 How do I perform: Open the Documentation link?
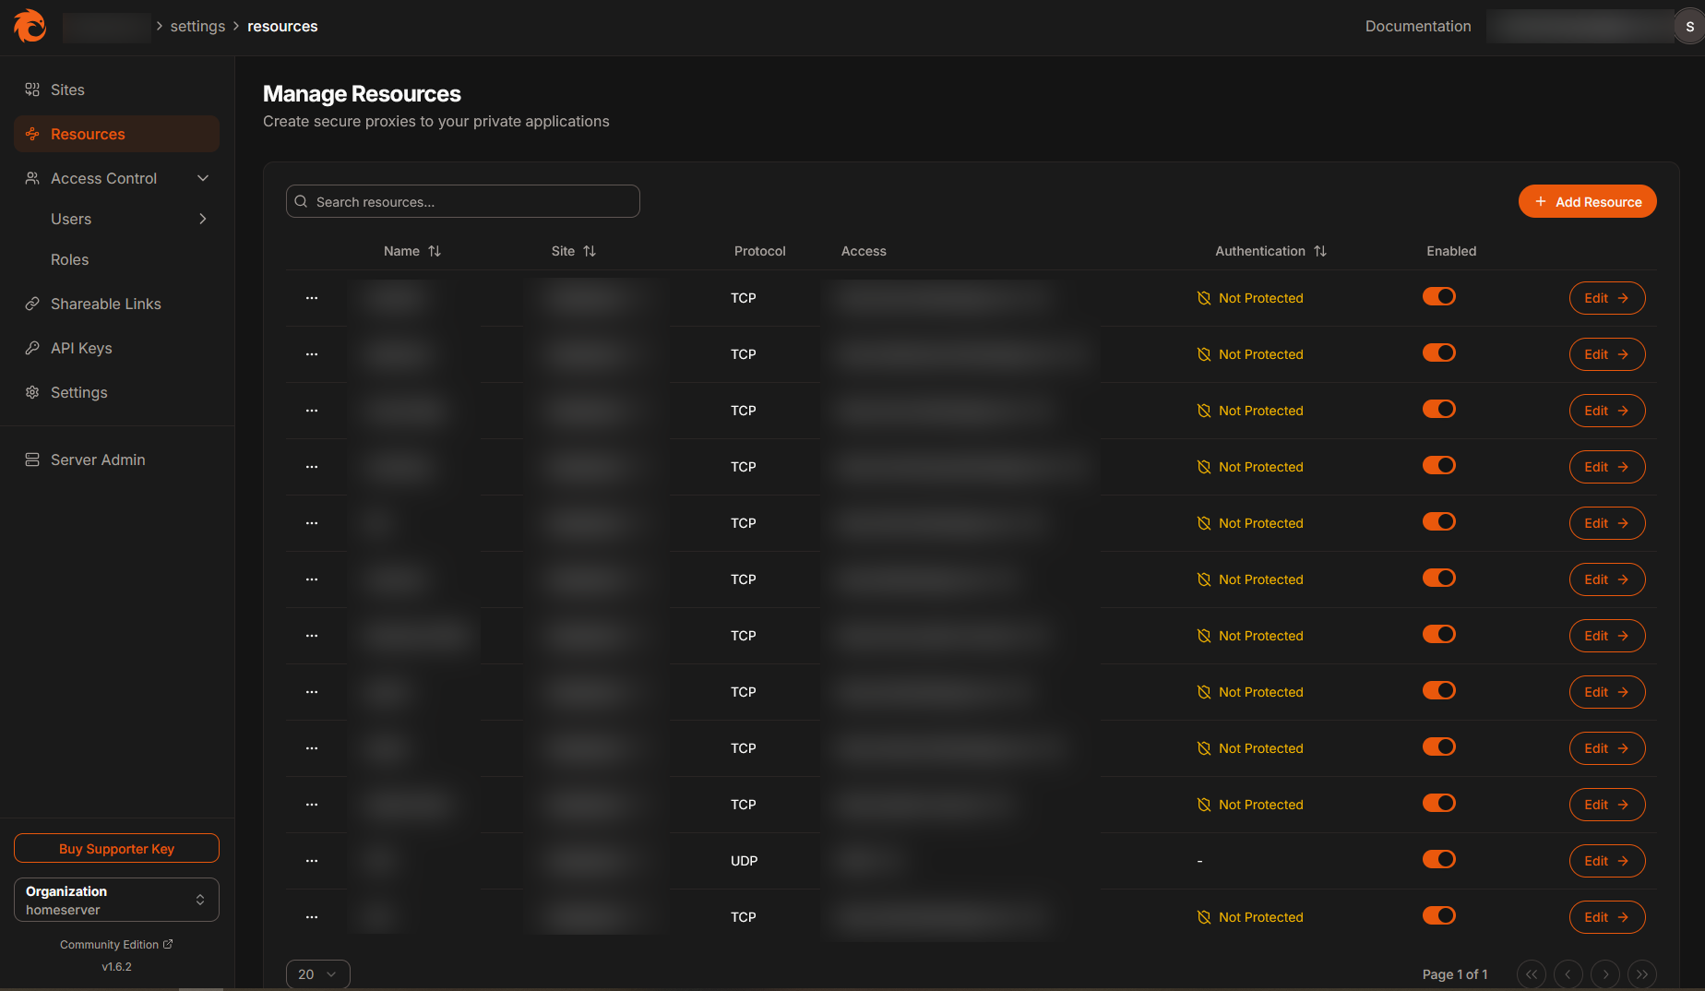(x=1417, y=26)
